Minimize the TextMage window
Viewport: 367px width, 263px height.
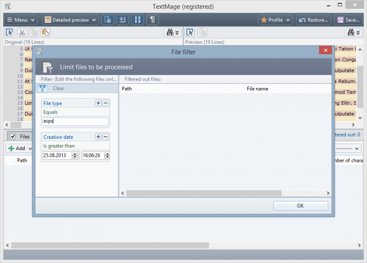pos(329,5)
